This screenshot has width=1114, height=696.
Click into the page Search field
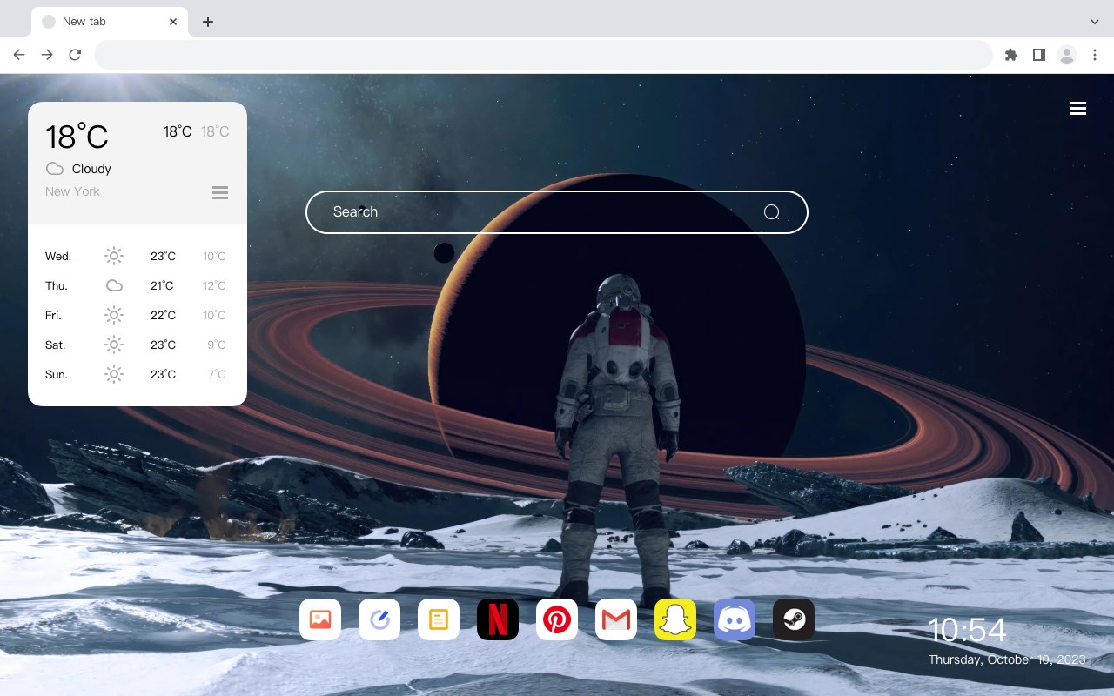[x=557, y=212]
